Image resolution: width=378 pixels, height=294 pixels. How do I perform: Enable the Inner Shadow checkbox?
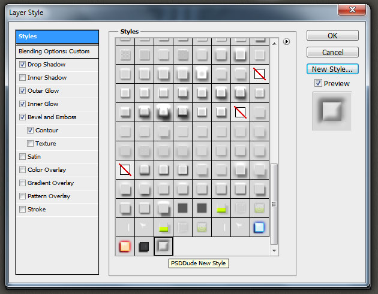23,78
